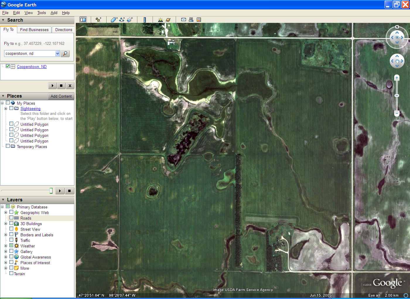
Task: Expand the Geographic Web layer node
Action: click(6, 212)
